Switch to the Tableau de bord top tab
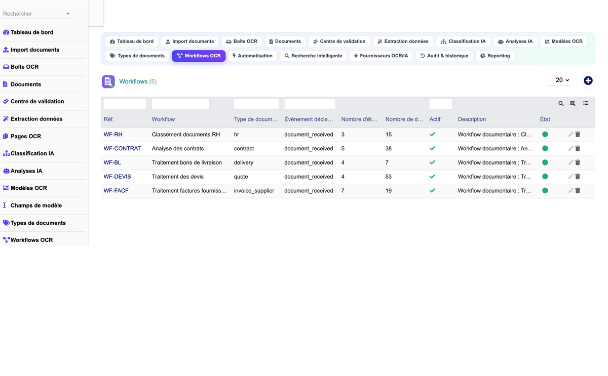 point(132,41)
